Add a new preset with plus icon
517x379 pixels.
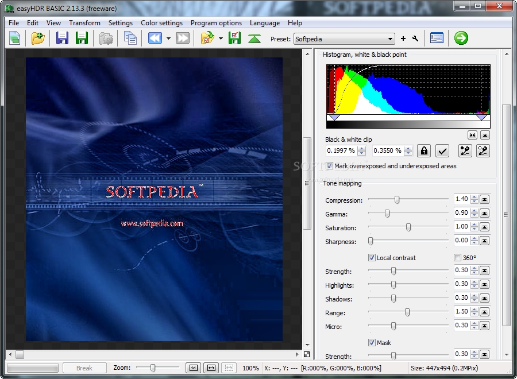tap(403, 38)
